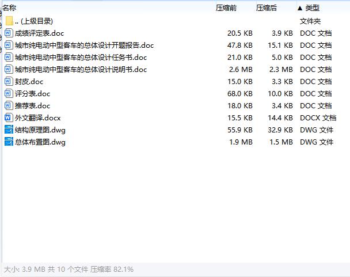Click the DOCX icon for 外文翻译.docx
Image resolution: width=350 pixels, height=277 pixels.
click(x=9, y=117)
